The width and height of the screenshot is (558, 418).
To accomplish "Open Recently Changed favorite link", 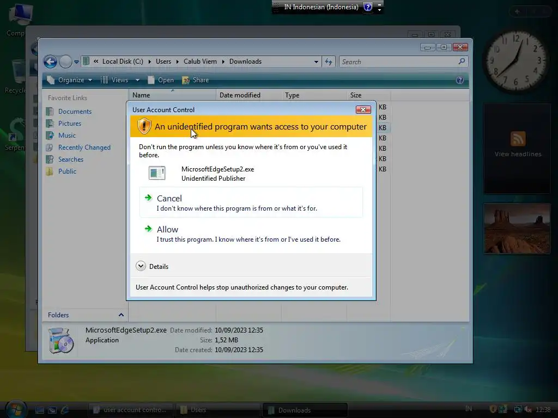I will [84, 147].
